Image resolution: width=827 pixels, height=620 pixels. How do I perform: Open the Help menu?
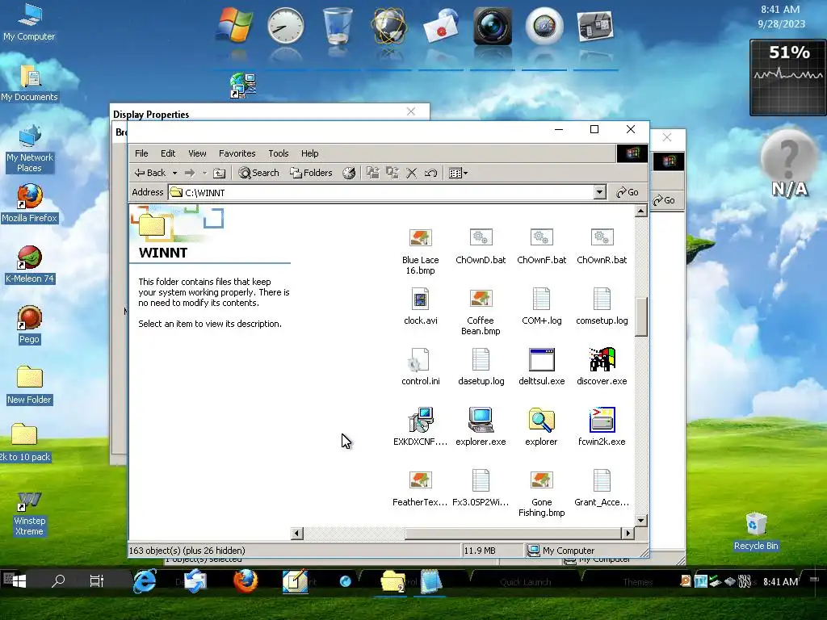[309, 153]
